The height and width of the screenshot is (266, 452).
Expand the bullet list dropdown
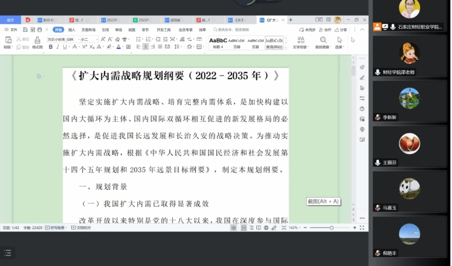pos(143,39)
